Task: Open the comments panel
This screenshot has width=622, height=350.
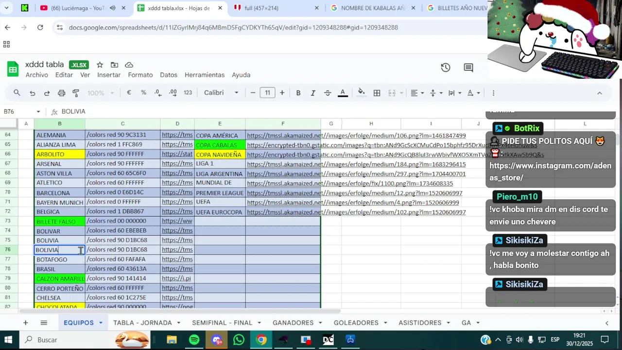Action: click(x=468, y=68)
